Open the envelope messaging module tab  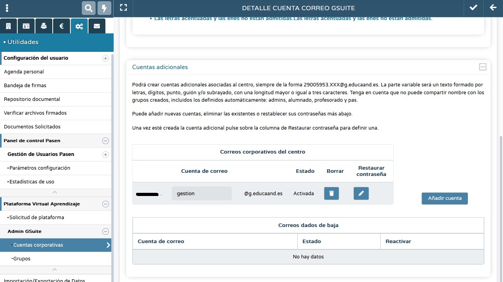(97, 26)
